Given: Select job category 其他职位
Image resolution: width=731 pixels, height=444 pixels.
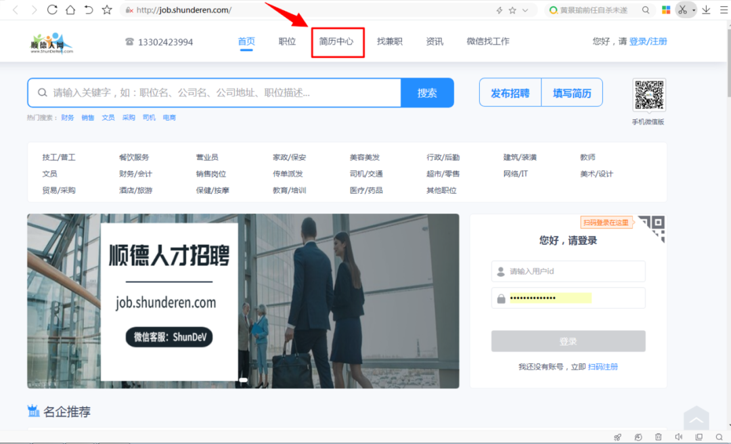Looking at the screenshot, I should point(441,190).
